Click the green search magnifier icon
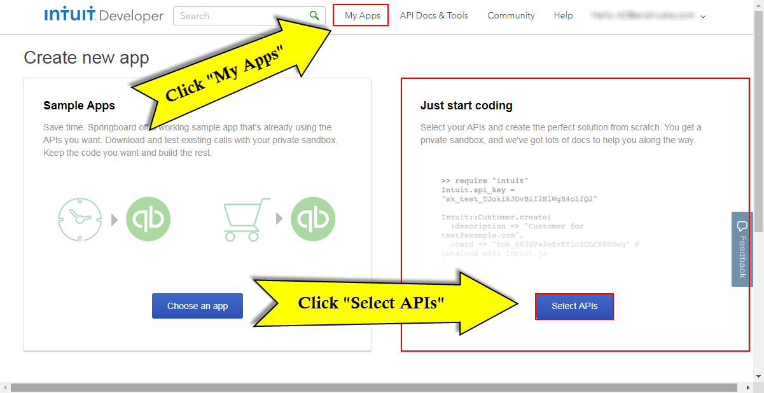This screenshot has width=764, height=393. click(x=314, y=15)
